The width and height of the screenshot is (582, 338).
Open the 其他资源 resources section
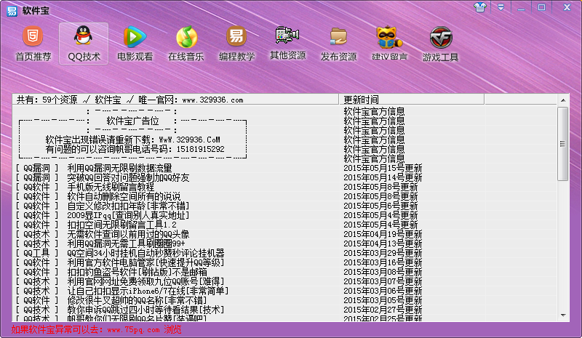[287, 44]
